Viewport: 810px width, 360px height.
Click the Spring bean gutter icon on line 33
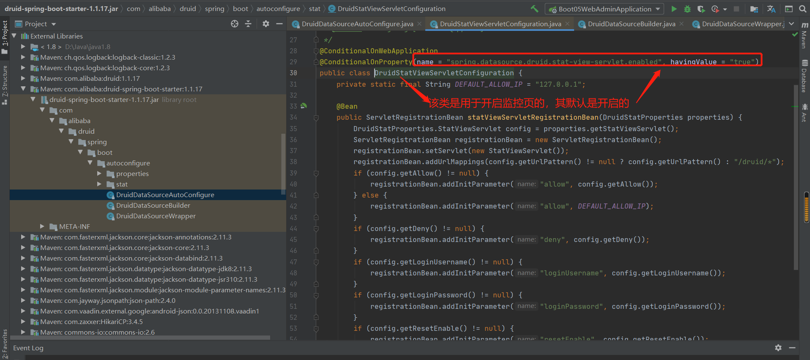click(304, 106)
